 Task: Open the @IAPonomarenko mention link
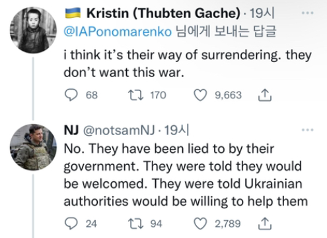[x=118, y=32]
